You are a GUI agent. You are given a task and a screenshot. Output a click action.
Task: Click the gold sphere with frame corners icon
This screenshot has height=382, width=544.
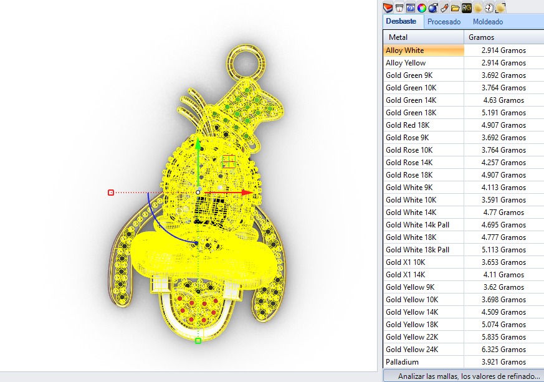500,7
